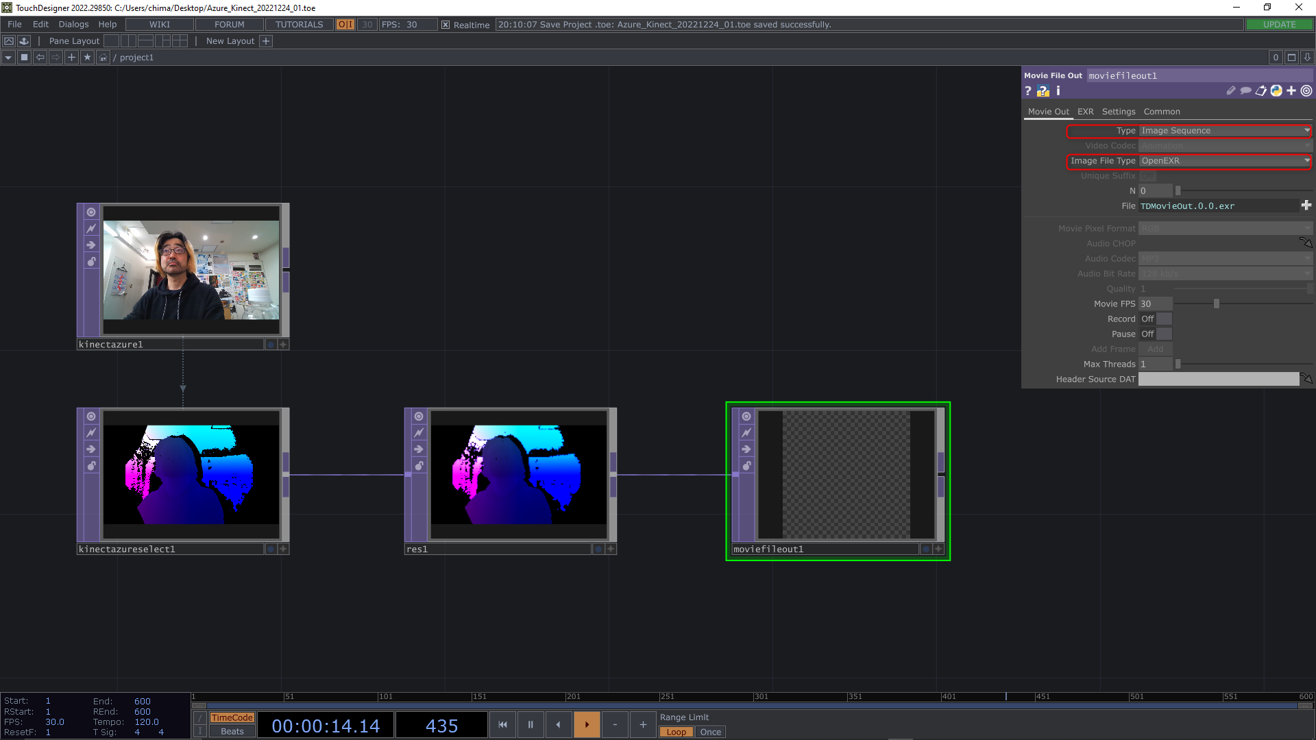Open node help with the question mark icon
The width and height of the screenshot is (1316, 740).
click(x=1028, y=90)
